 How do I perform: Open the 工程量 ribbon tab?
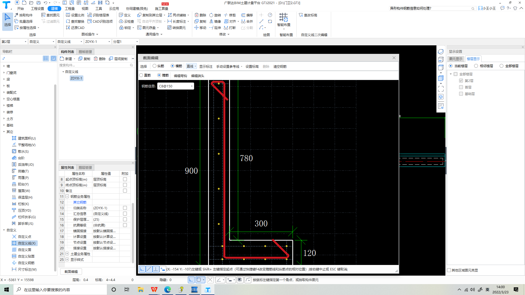pos(70,8)
